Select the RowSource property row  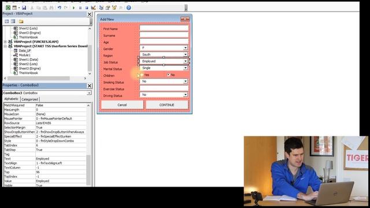tap(45, 123)
